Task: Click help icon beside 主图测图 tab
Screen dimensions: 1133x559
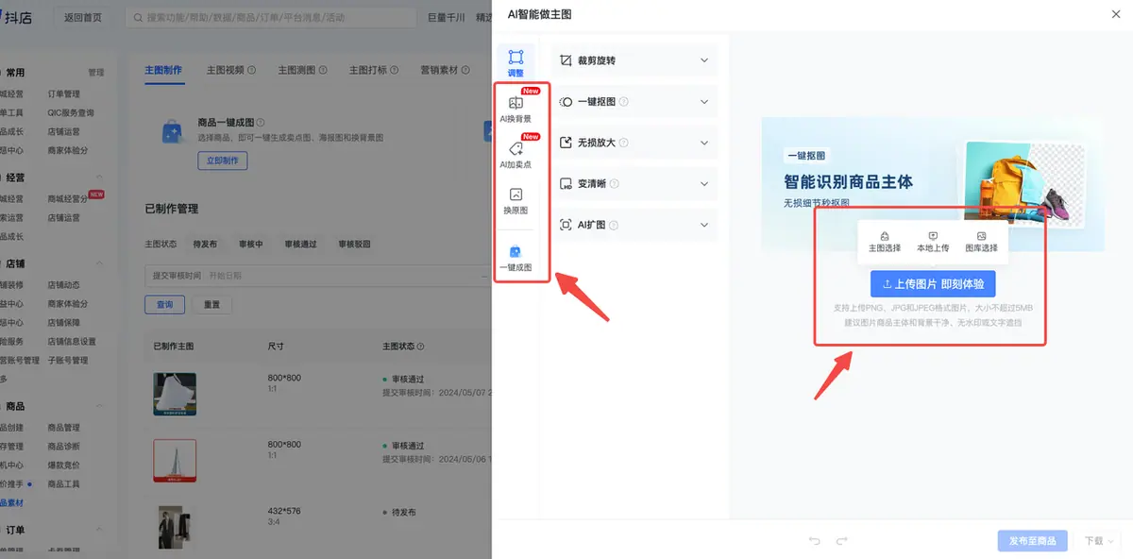Action: click(323, 70)
